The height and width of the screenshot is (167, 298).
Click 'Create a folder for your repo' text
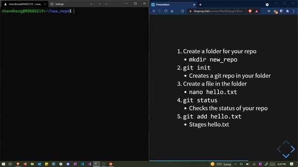click(219, 51)
